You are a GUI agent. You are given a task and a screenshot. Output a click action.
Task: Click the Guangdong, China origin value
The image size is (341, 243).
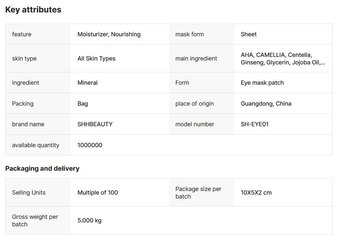click(266, 104)
